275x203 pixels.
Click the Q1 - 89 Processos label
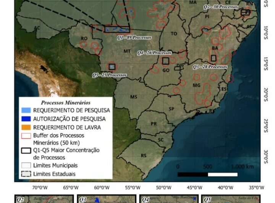[134, 38]
